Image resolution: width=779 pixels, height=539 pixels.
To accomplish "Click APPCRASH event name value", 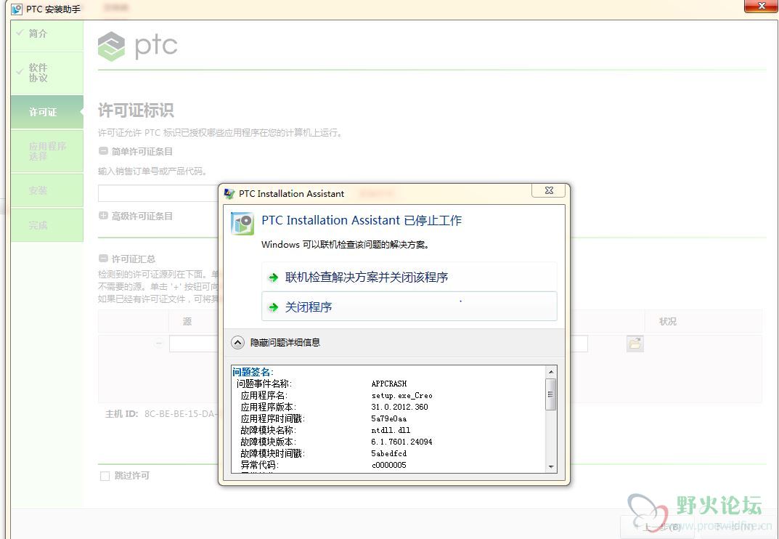I will click(389, 384).
